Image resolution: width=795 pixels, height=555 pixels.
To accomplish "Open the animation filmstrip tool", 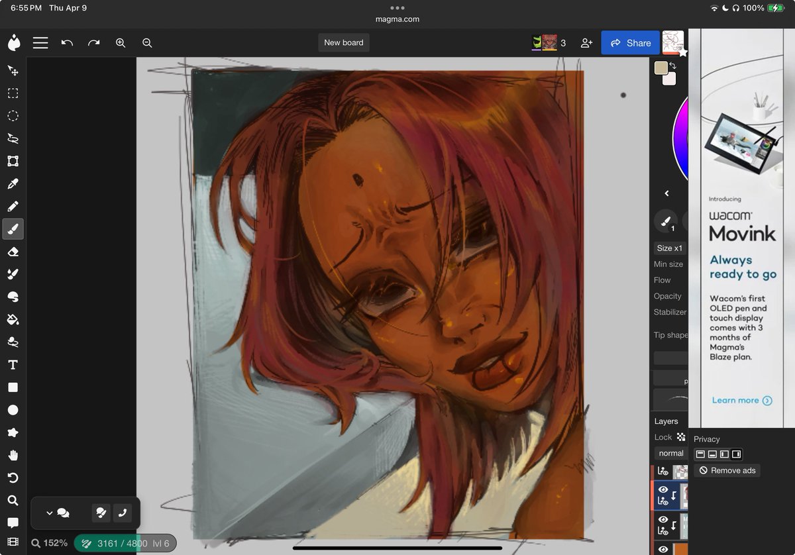I will pos(13,542).
